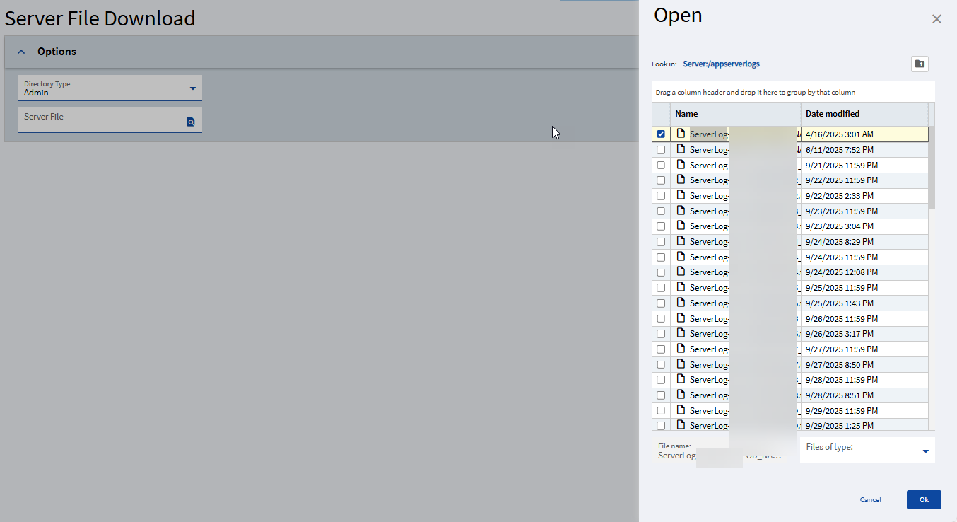Click the Server:/appserverlogs path link

pyautogui.click(x=721, y=64)
